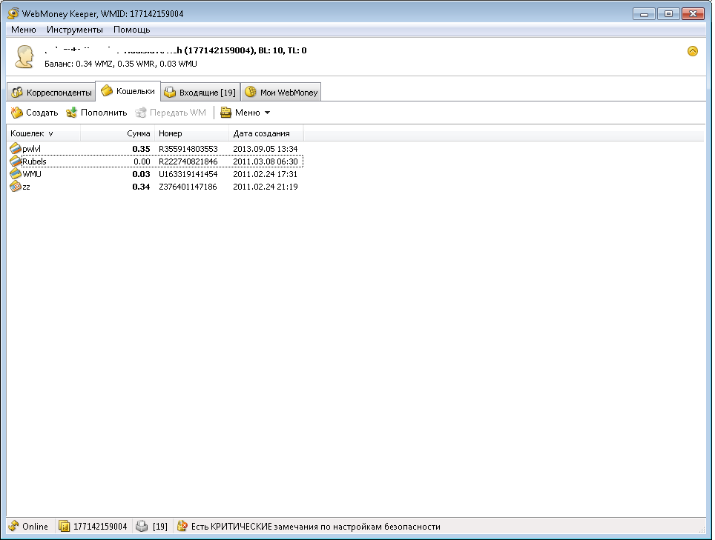Click the Входящие inbox tray icon

click(170, 93)
